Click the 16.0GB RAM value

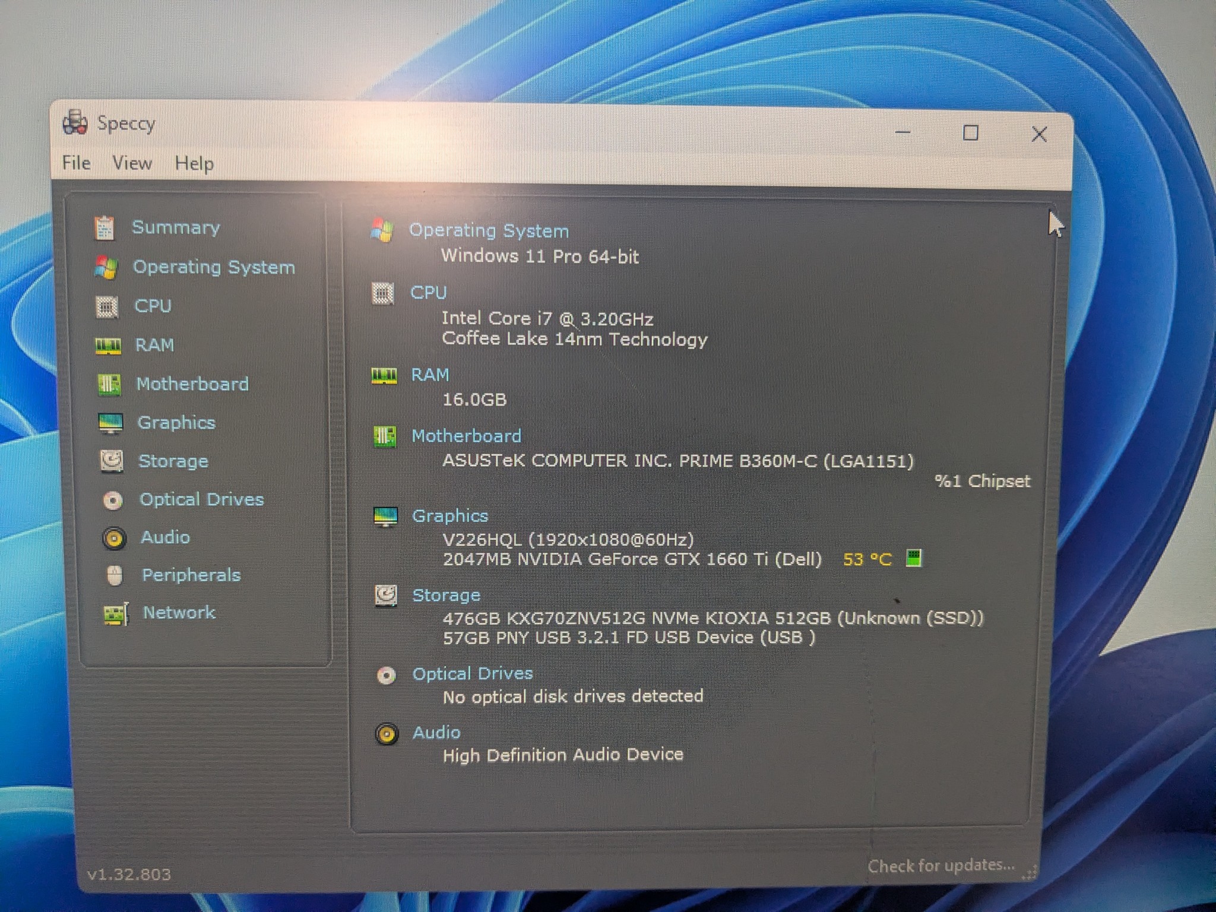pos(474,400)
